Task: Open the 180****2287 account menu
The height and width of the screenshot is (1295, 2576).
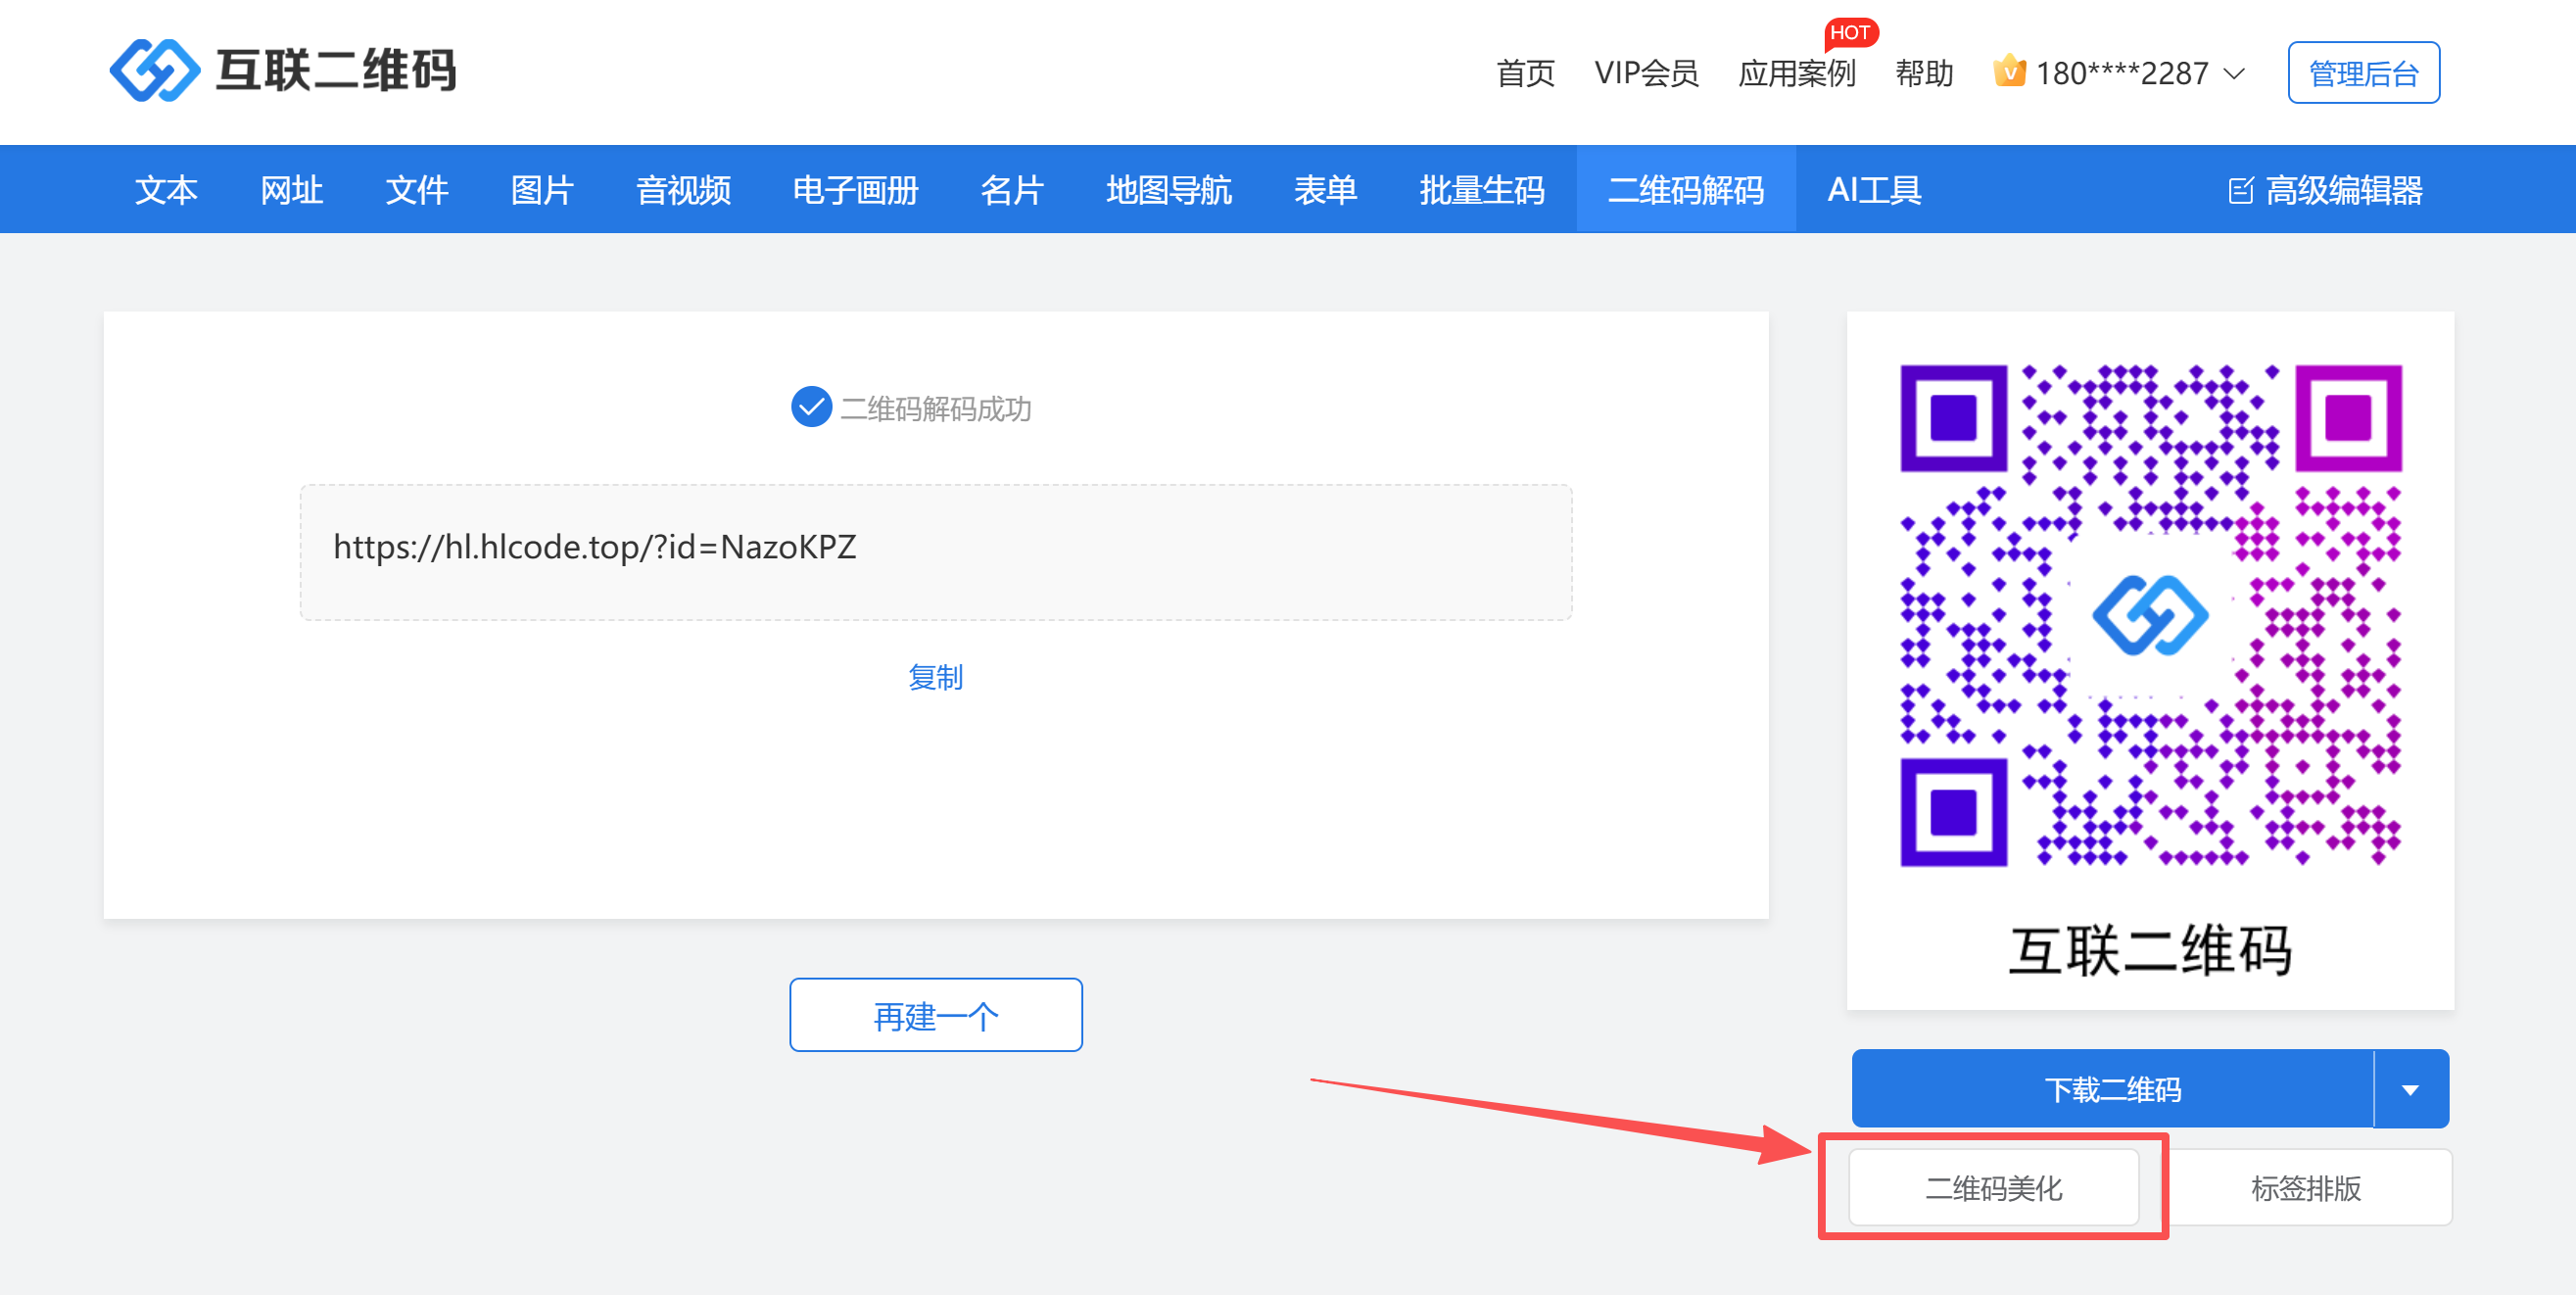Action: 2121,73
